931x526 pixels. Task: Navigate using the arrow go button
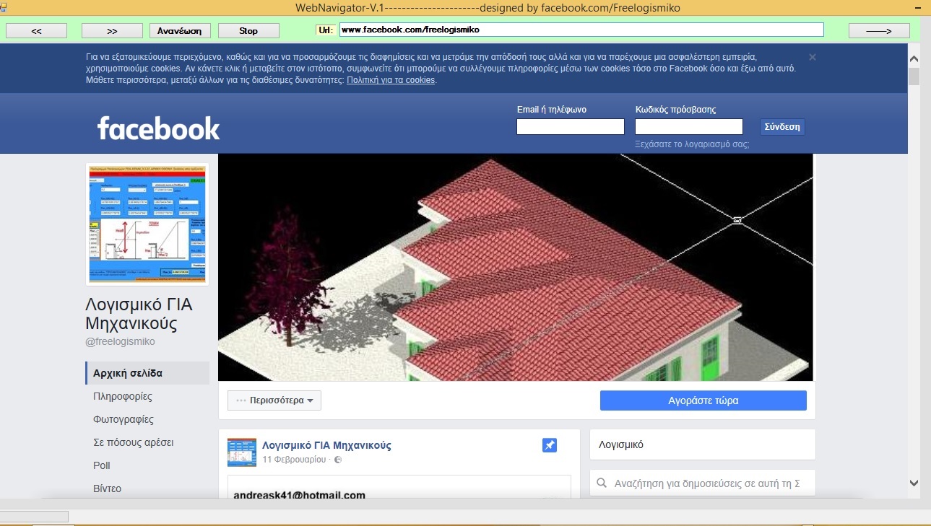tap(879, 31)
